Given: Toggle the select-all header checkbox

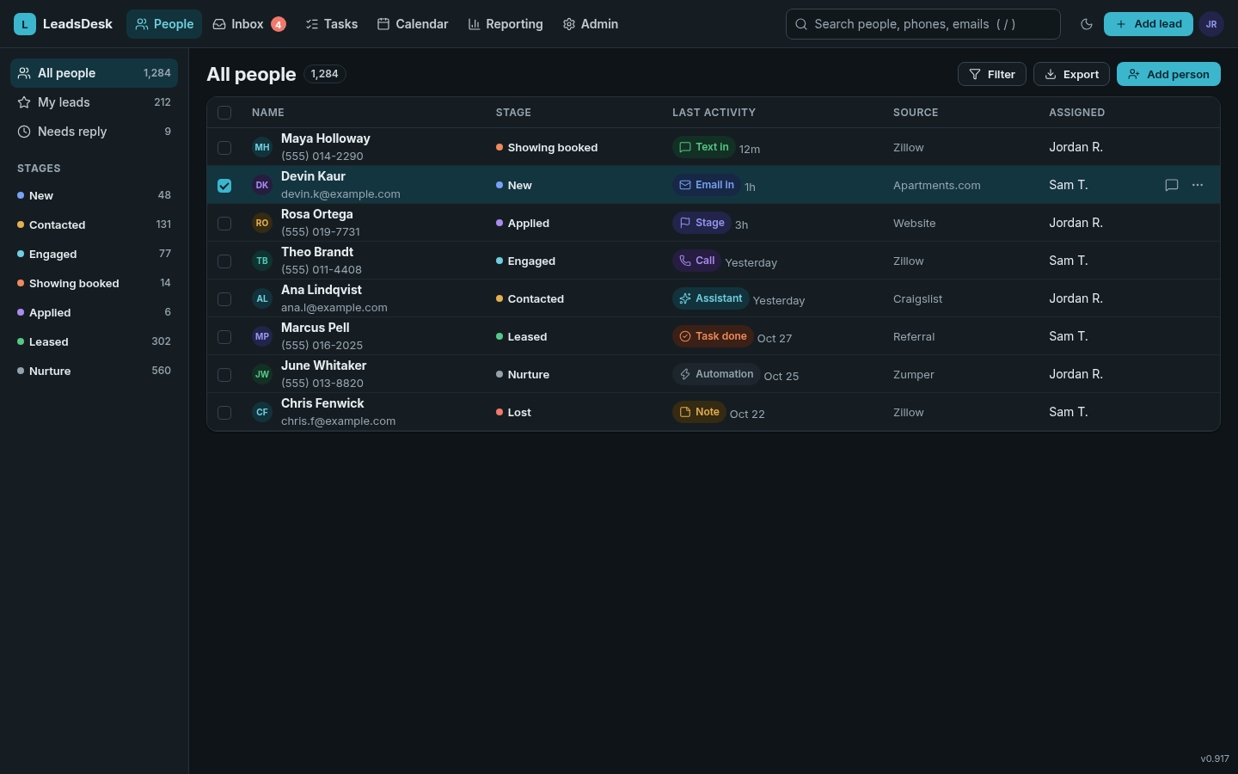Looking at the screenshot, I should coord(224,113).
